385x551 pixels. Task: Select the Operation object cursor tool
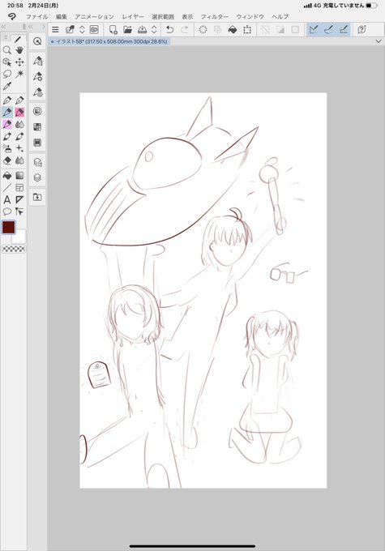[7, 62]
